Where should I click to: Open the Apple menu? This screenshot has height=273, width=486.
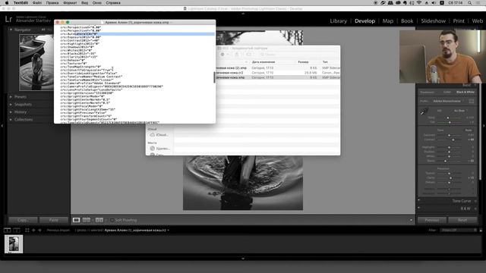[x=7, y=3]
